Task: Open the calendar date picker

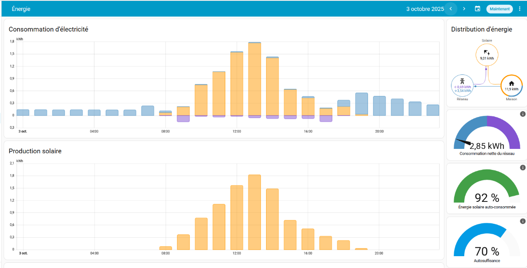Action: click(x=478, y=9)
